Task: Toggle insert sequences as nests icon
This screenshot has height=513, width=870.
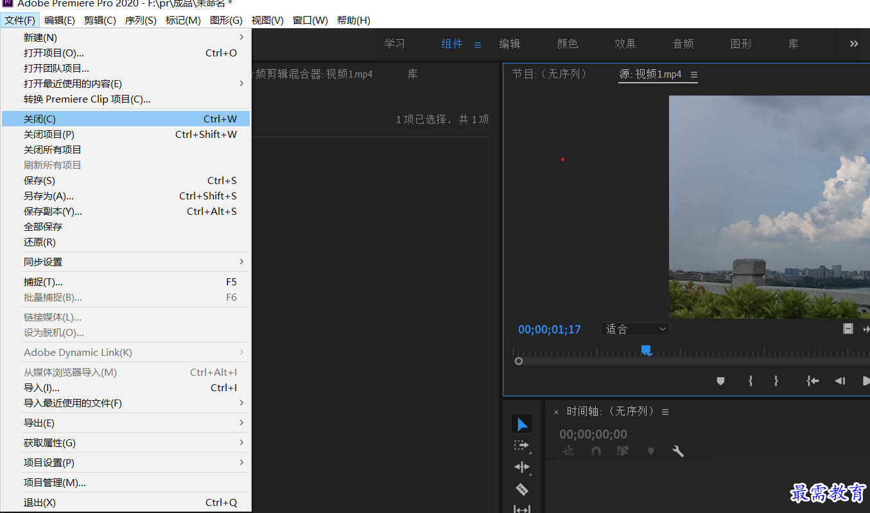Action: point(568,451)
